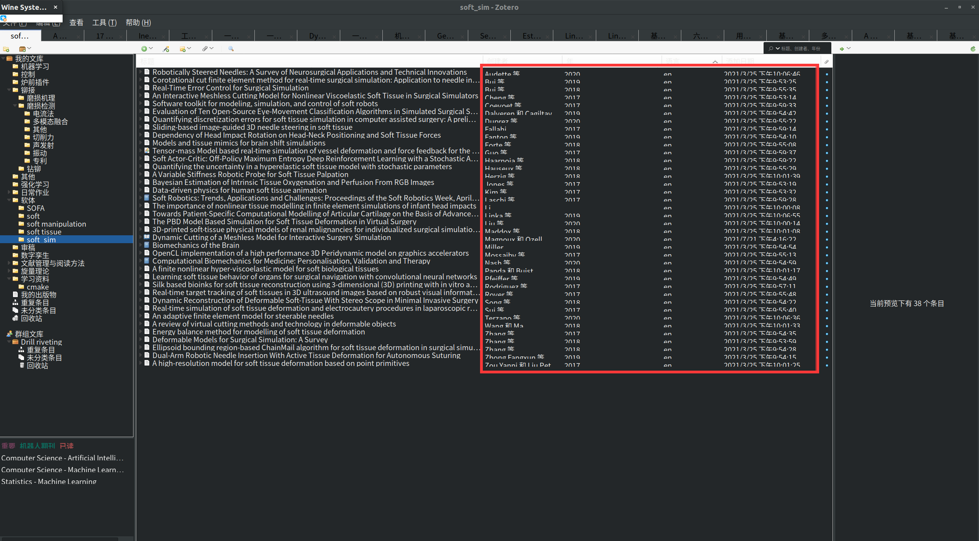Open the New Library box icon
979x541 pixels.
(23, 49)
